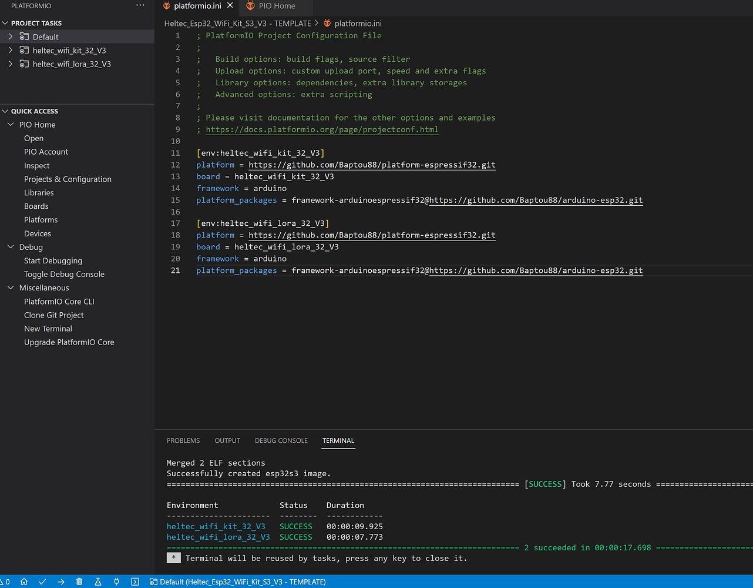Click the Serial Monitor plug icon in status bar

pyautogui.click(x=116, y=582)
